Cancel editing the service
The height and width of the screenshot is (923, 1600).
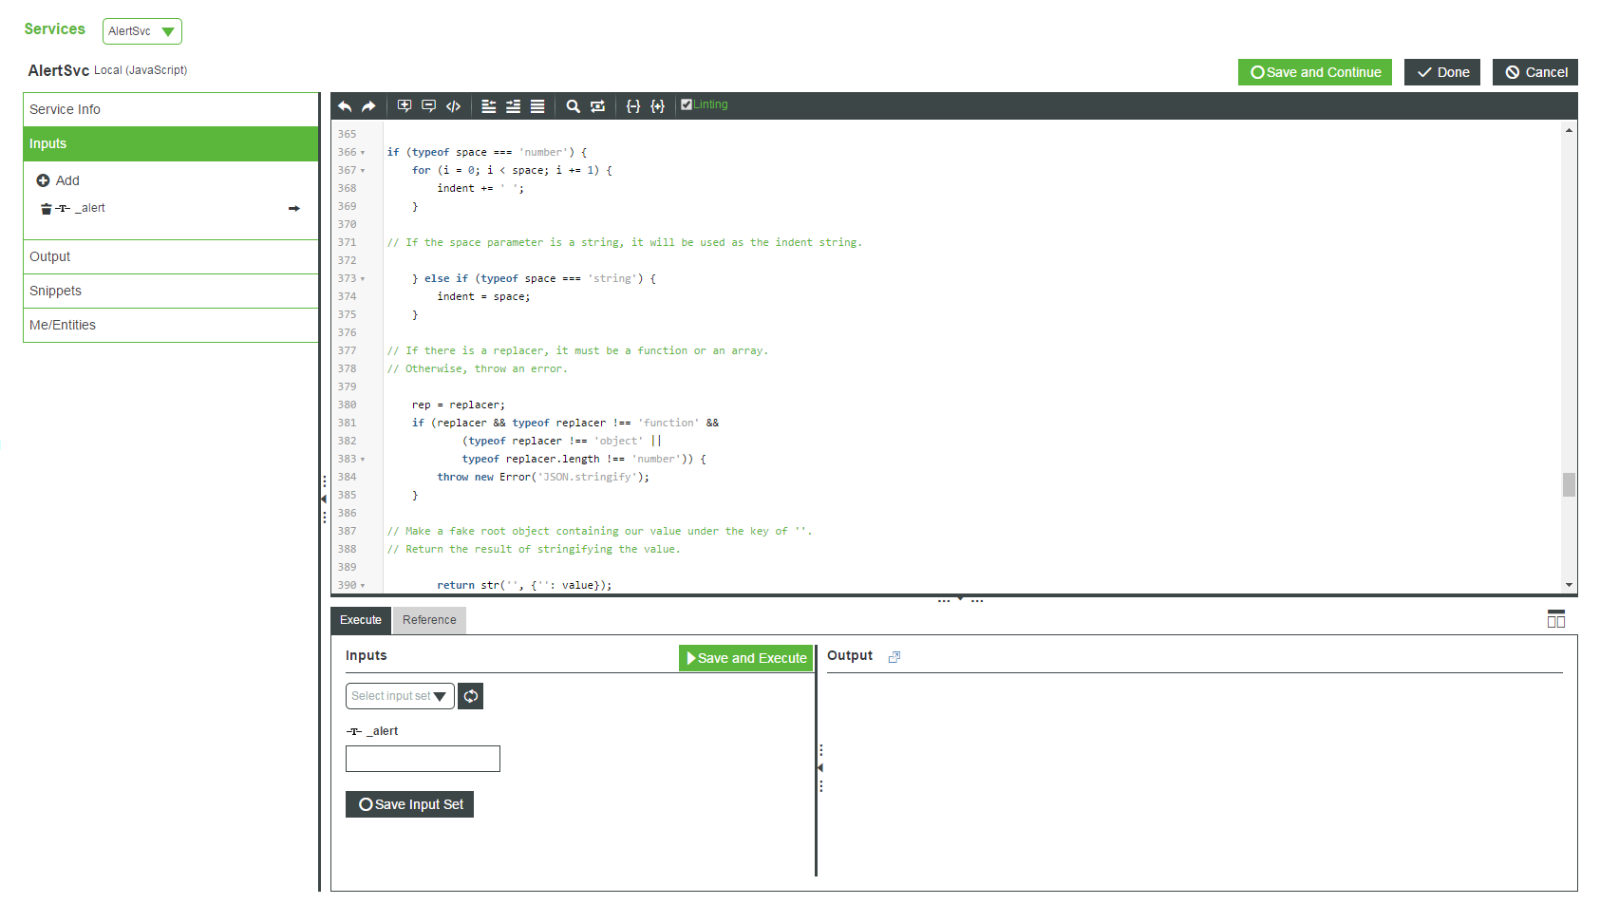1535,72
